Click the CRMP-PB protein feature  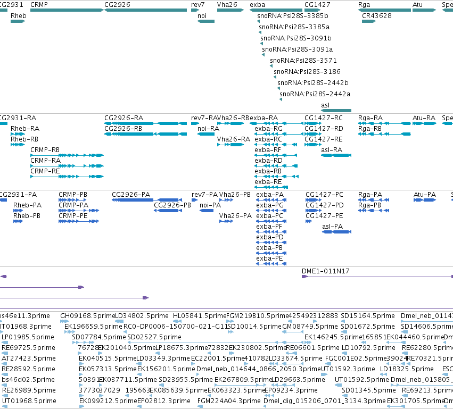[x=72, y=200]
